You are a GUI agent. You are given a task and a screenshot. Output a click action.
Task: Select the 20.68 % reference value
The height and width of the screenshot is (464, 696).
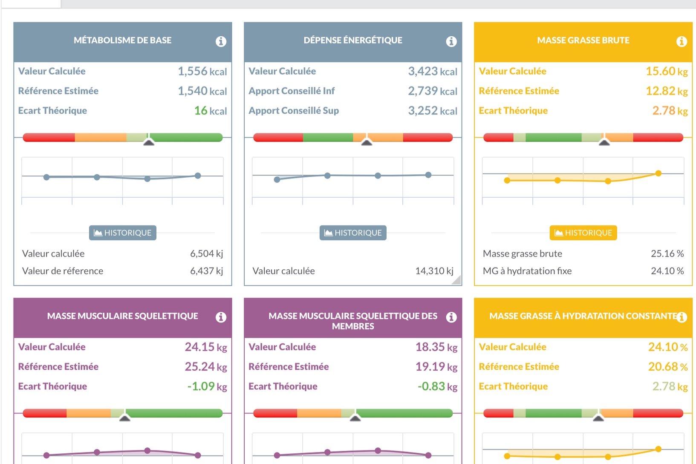(x=668, y=366)
